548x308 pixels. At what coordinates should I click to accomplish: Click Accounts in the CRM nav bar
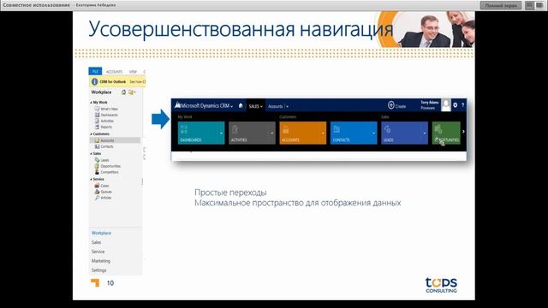(276, 106)
